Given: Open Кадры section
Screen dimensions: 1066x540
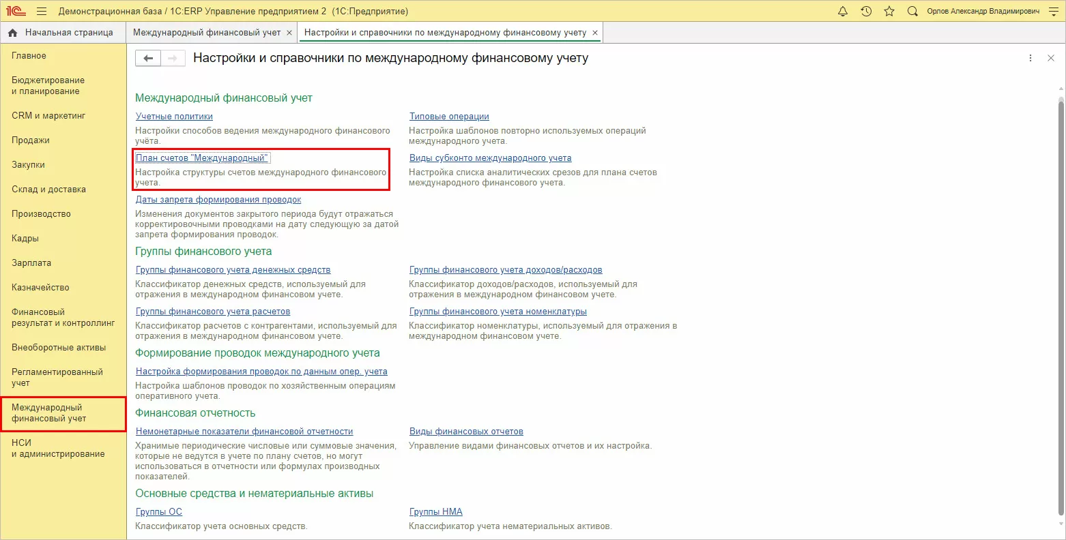Looking at the screenshot, I should pos(25,239).
